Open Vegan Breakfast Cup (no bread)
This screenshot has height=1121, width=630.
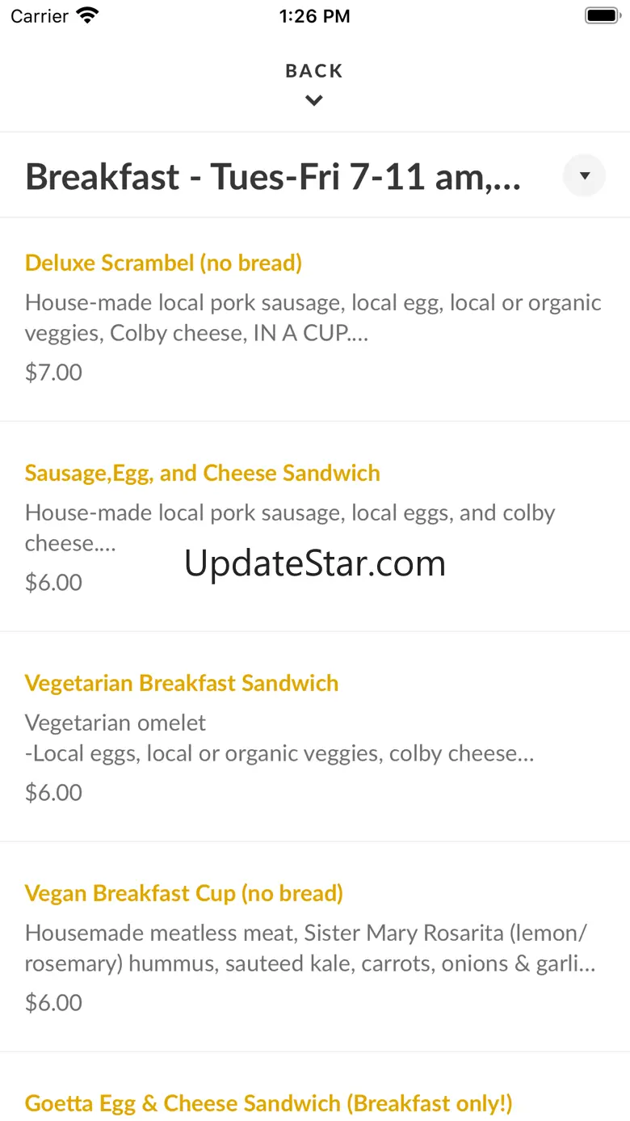[x=184, y=893]
